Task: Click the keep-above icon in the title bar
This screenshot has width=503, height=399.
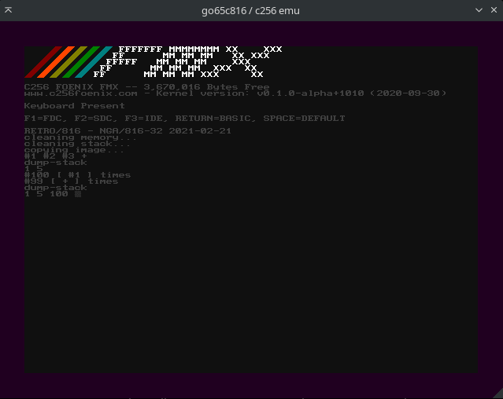Action: [x=9, y=10]
